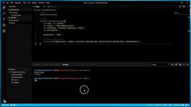Open the Terminal menu

[x=41, y=3]
